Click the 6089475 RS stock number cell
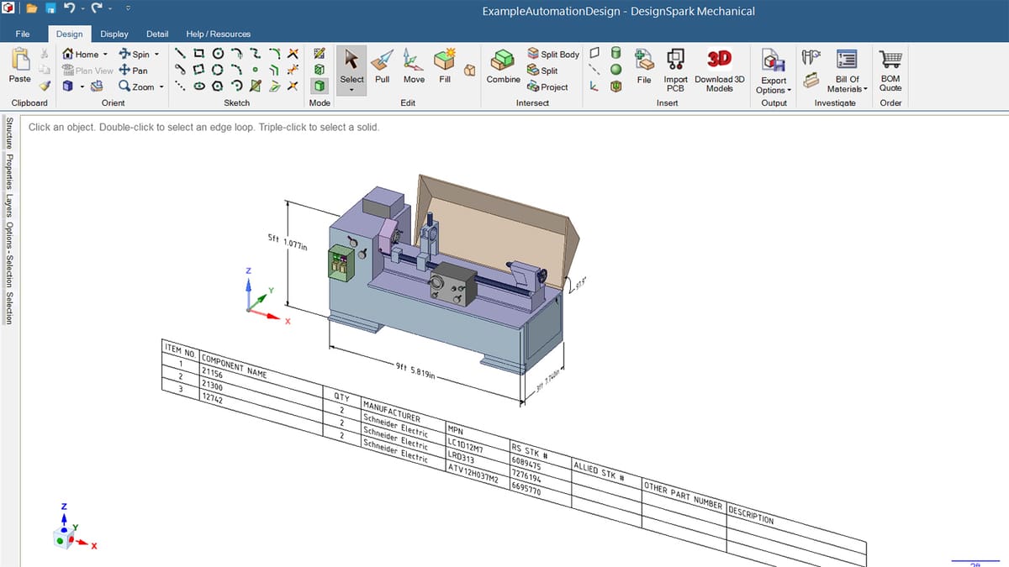The image size is (1009, 567). pos(526,465)
